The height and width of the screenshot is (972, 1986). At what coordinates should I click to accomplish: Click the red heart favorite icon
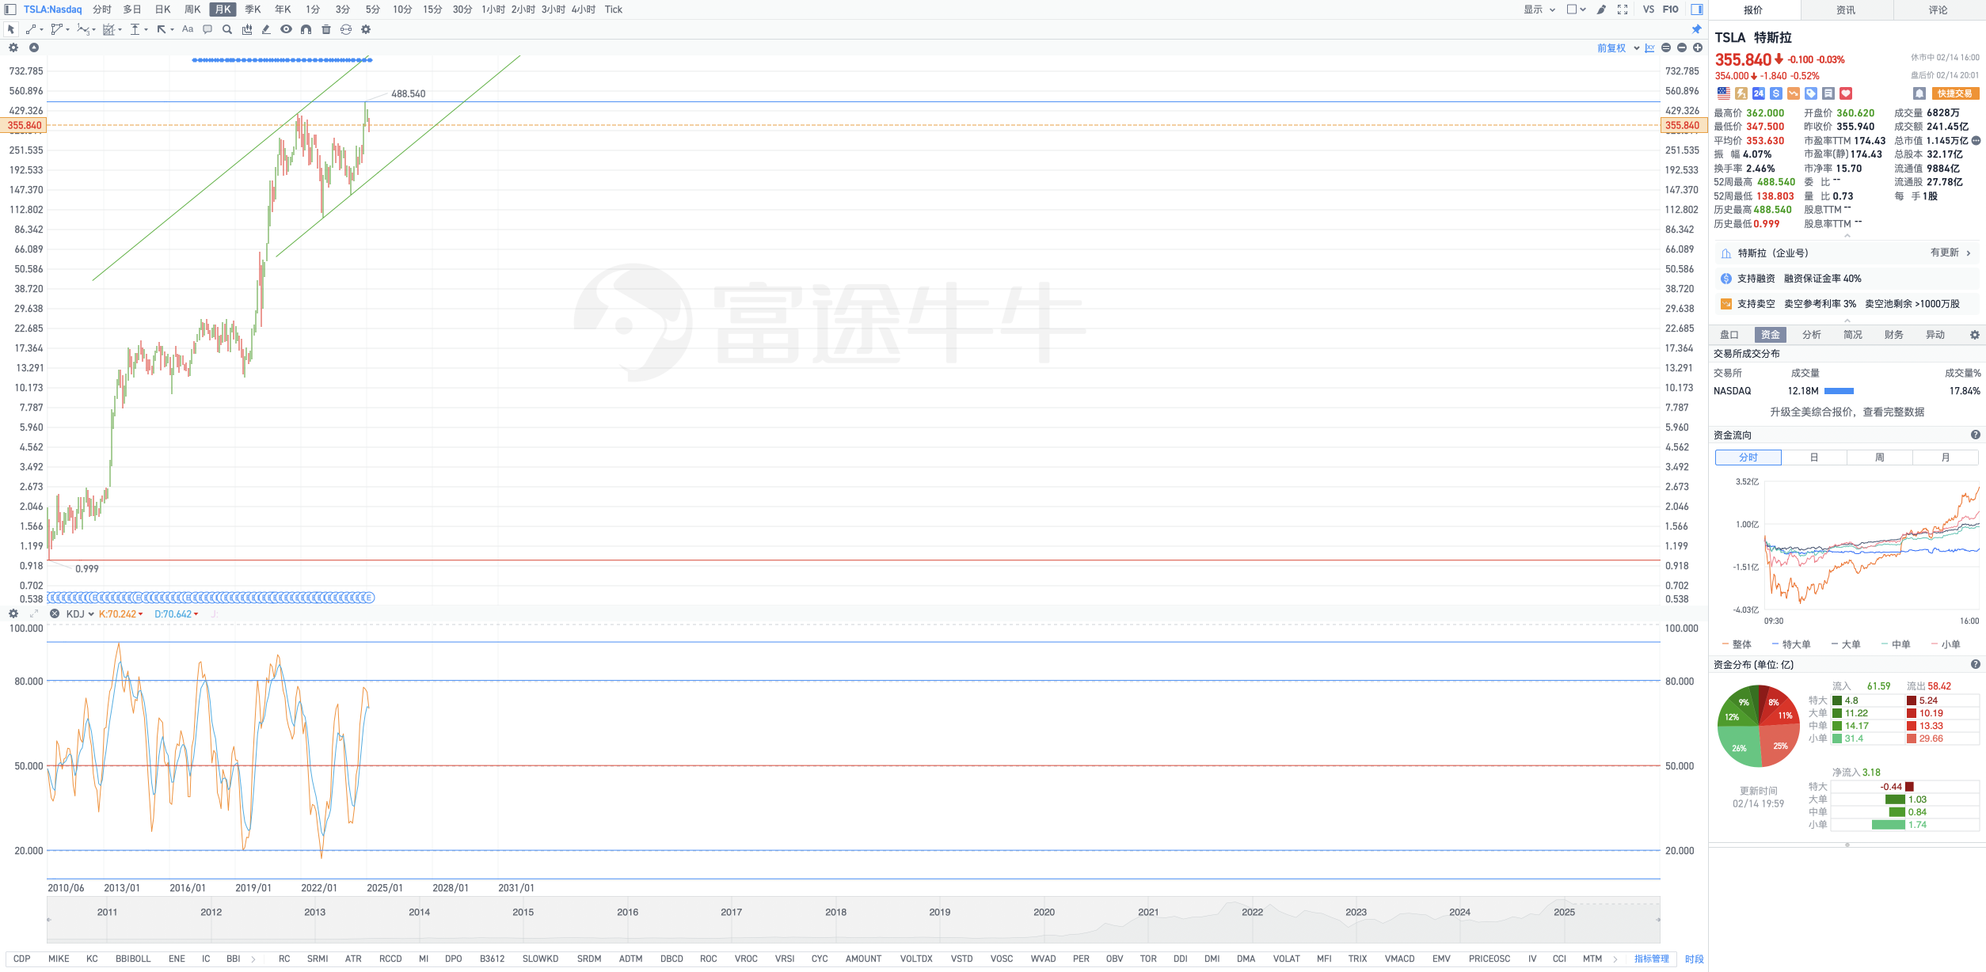pyautogui.click(x=1846, y=93)
